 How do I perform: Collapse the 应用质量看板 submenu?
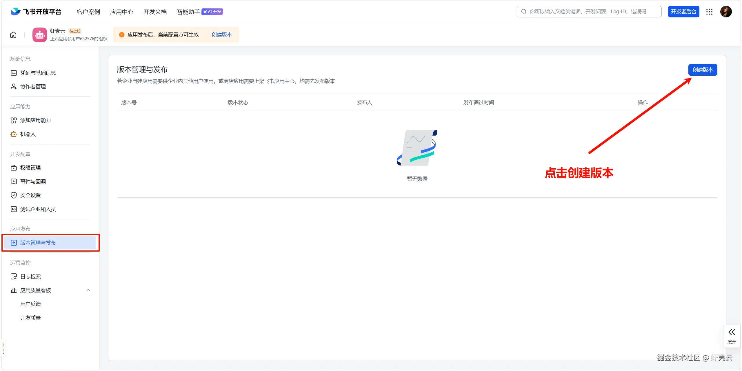click(x=88, y=290)
